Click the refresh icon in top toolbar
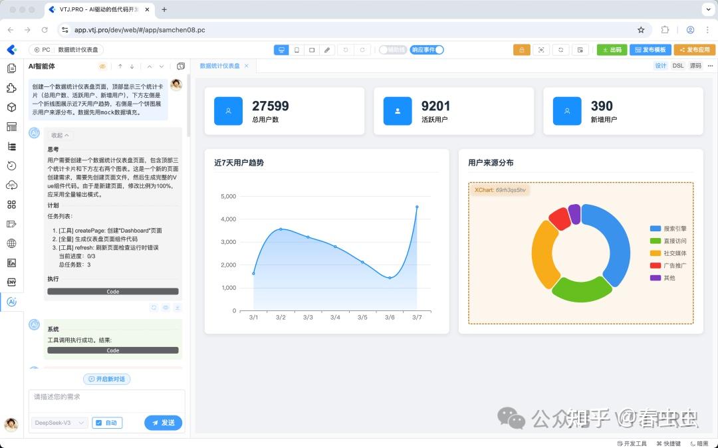The image size is (718, 448). (x=560, y=50)
